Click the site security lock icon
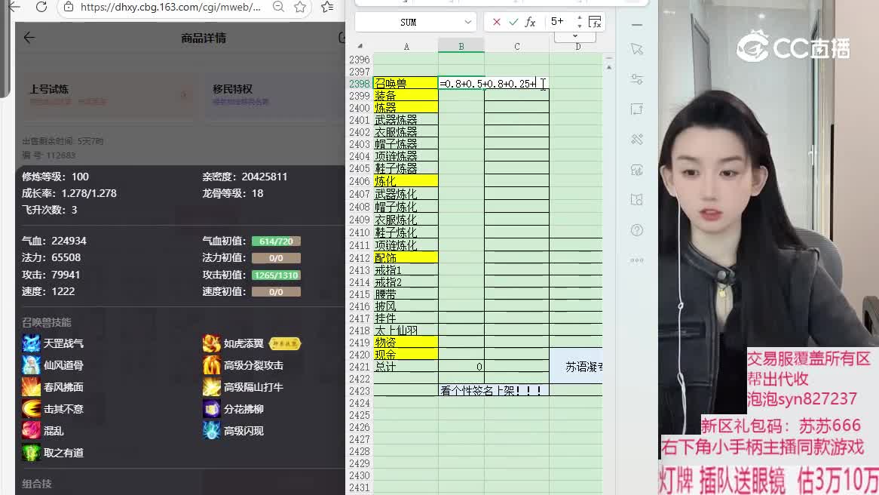The image size is (879, 495). tap(66, 7)
